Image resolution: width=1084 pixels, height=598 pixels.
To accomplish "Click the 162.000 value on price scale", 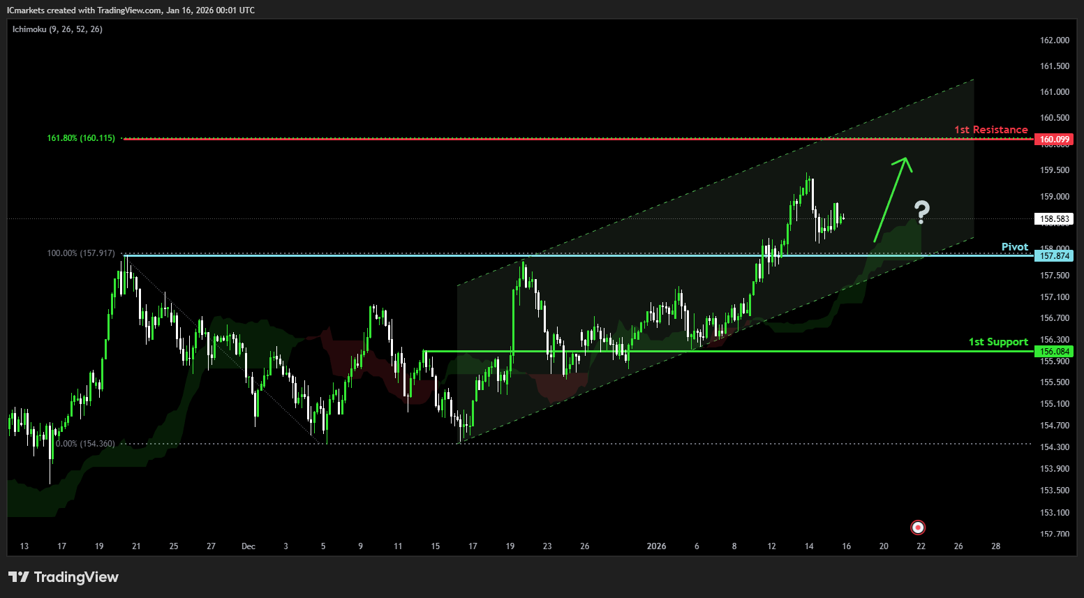I will (x=1054, y=40).
